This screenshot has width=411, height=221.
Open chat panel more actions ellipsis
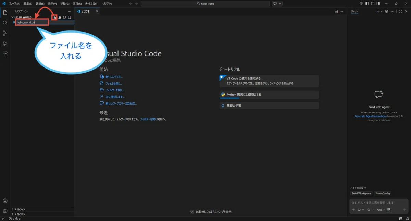pos(392,11)
